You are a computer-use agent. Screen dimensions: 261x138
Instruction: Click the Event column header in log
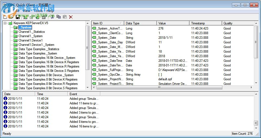(84, 94)
